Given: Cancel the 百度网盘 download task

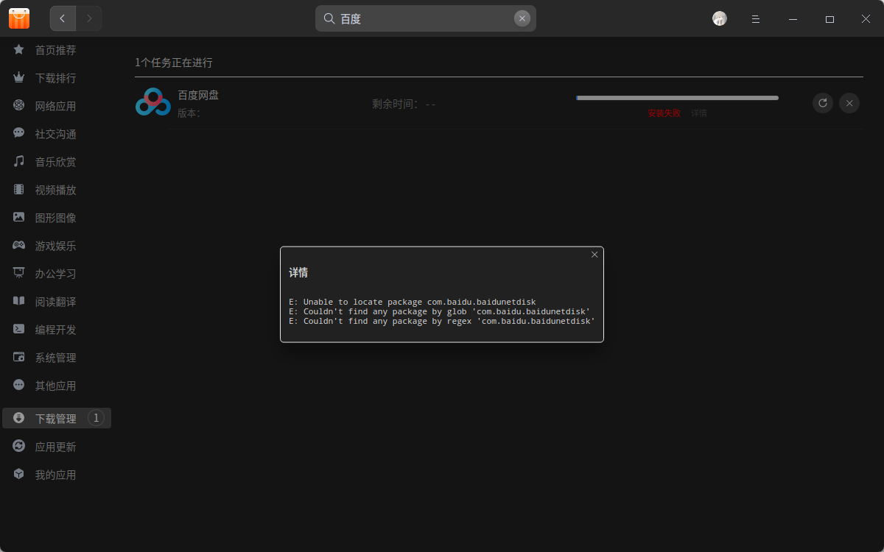Looking at the screenshot, I should [849, 103].
